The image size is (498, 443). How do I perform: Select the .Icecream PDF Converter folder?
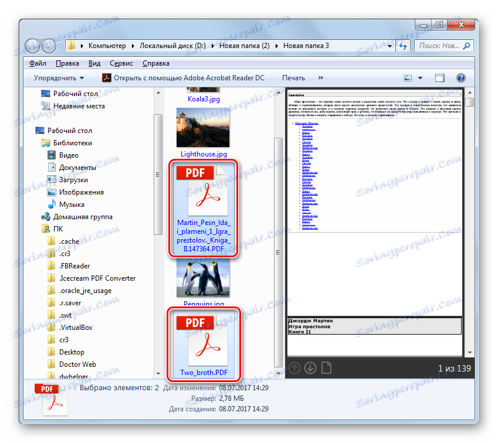tap(97, 278)
